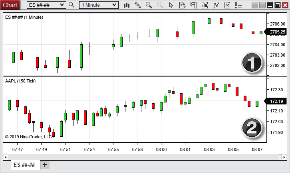Open the Data Series icon
This screenshot has width=290, height=173.
click(205, 5)
